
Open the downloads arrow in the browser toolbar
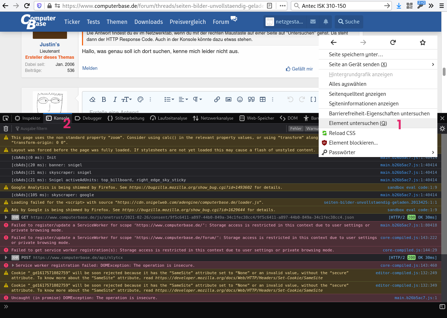(x=399, y=6)
